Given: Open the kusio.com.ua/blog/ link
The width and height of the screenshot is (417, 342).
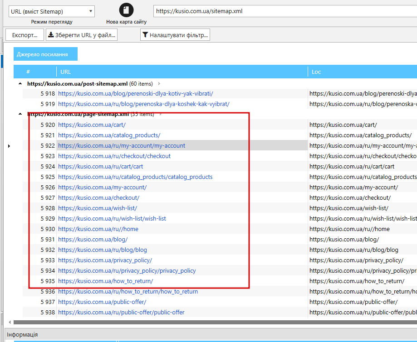Looking at the screenshot, I should tap(93, 239).
